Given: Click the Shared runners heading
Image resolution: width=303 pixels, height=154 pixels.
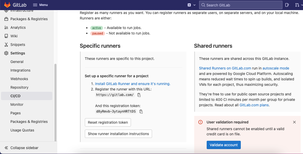Looking at the screenshot, I should click(213, 46).
